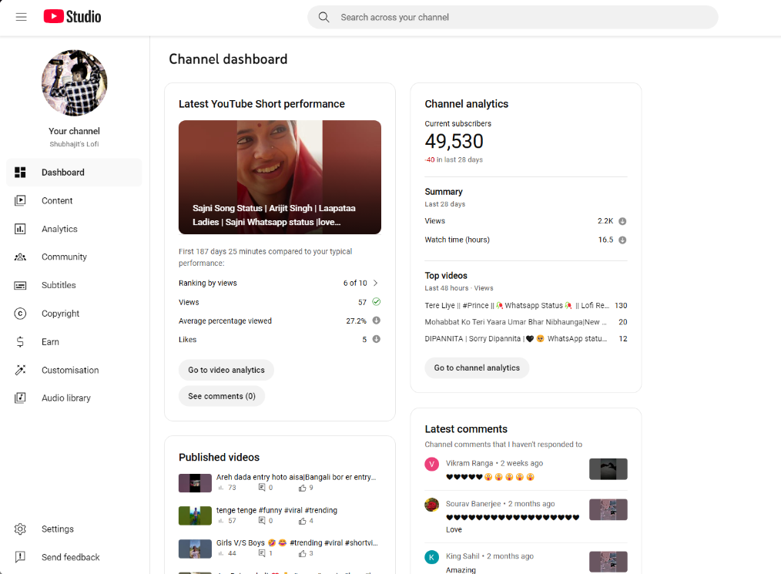Click video thumbnail beside Vikram Ranga comment
The height and width of the screenshot is (574, 781).
(x=608, y=469)
